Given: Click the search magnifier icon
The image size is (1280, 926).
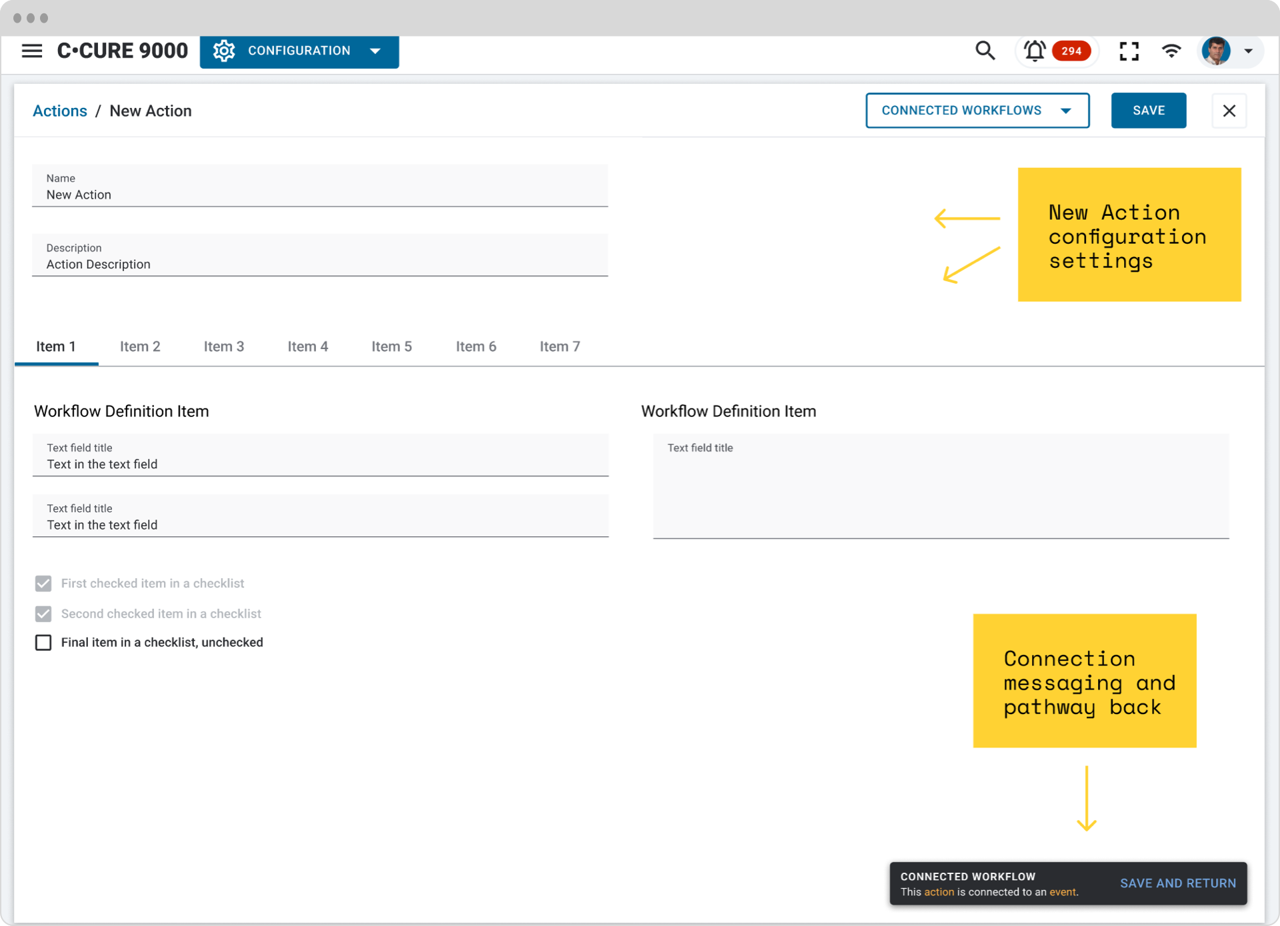Looking at the screenshot, I should coord(985,51).
